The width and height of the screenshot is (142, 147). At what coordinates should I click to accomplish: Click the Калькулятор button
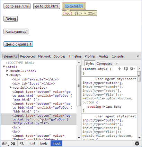coord(16,31)
